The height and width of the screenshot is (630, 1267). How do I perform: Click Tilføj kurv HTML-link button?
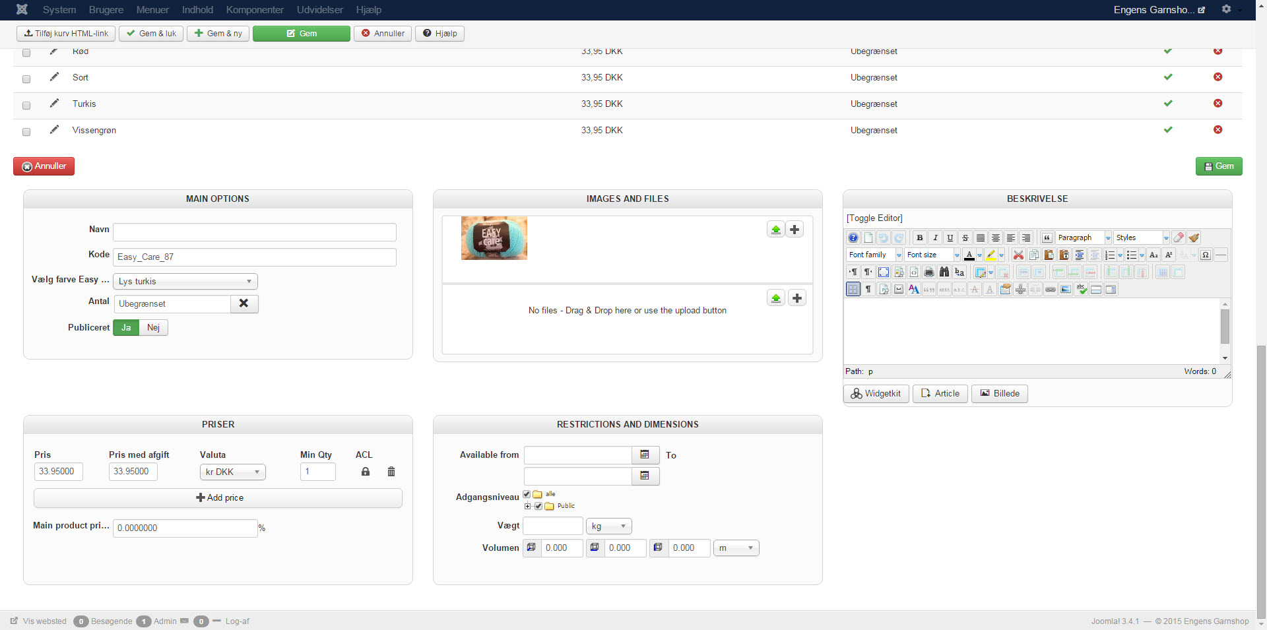pos(66,34)
